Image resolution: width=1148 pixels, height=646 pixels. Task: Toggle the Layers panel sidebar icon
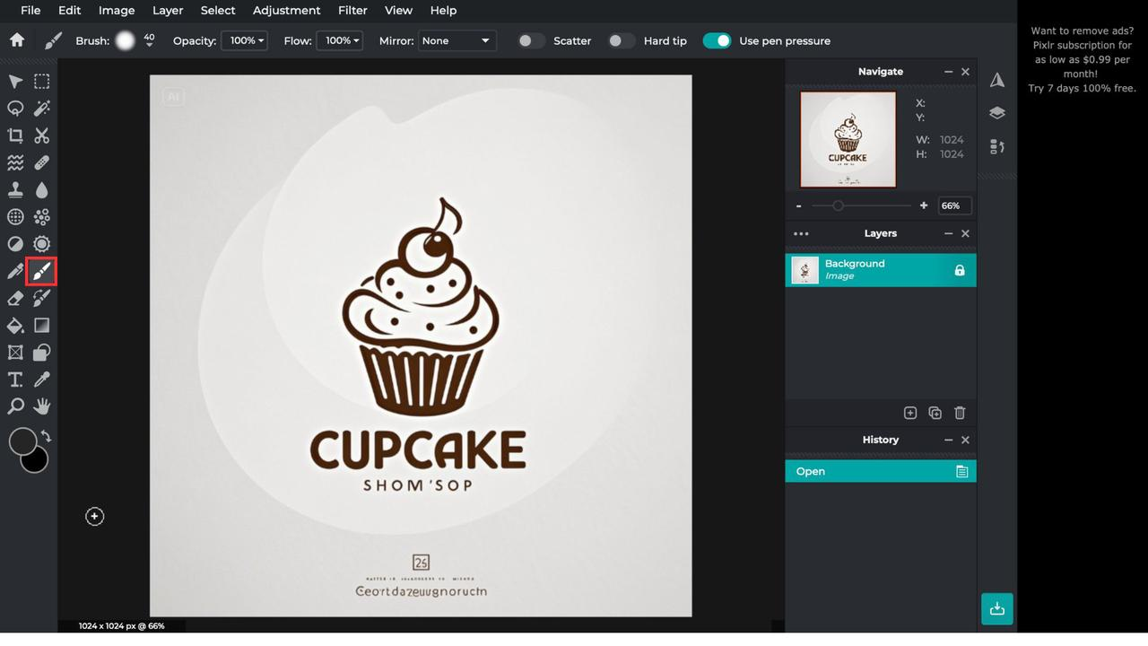pos(997,113)
